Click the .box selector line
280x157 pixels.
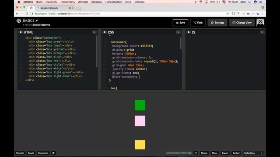[x=113, y=88]
